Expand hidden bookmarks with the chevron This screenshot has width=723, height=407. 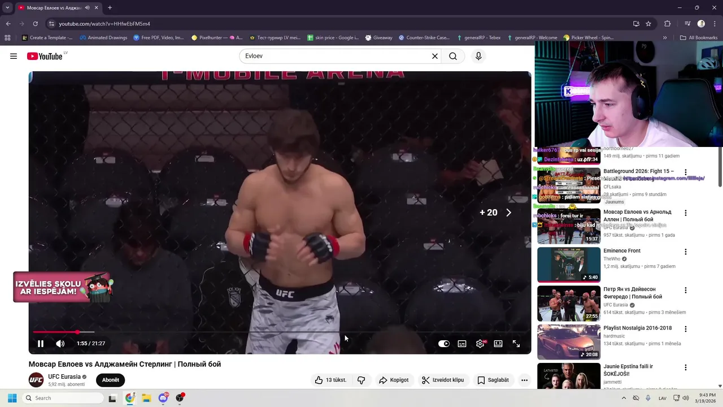[x=665, y=38]
